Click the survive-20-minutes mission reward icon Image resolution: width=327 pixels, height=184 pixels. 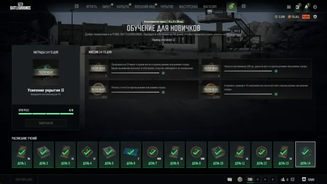[x=98, y=68]
